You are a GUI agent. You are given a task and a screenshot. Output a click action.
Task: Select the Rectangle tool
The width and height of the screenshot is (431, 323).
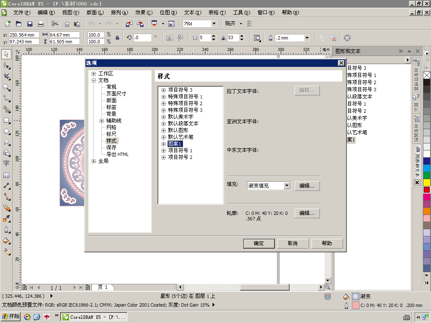click(6, 121)
